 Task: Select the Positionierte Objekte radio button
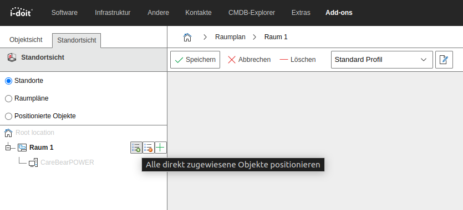coord(8,116)
